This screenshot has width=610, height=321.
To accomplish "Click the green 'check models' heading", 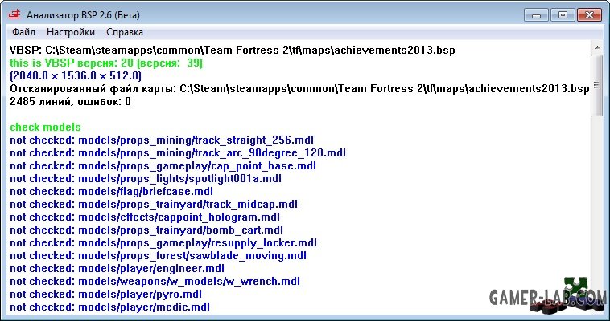I will pyautogui.click(x=45, y=128).
